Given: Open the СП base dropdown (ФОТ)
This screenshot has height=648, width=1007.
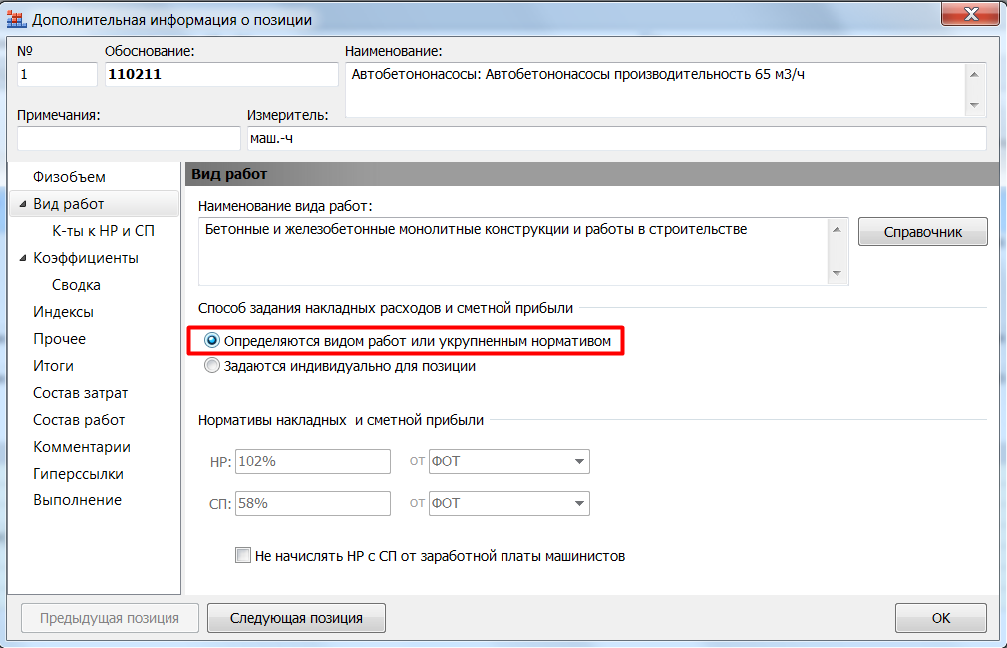Looking at the screenshot, I should coord(578,504).
